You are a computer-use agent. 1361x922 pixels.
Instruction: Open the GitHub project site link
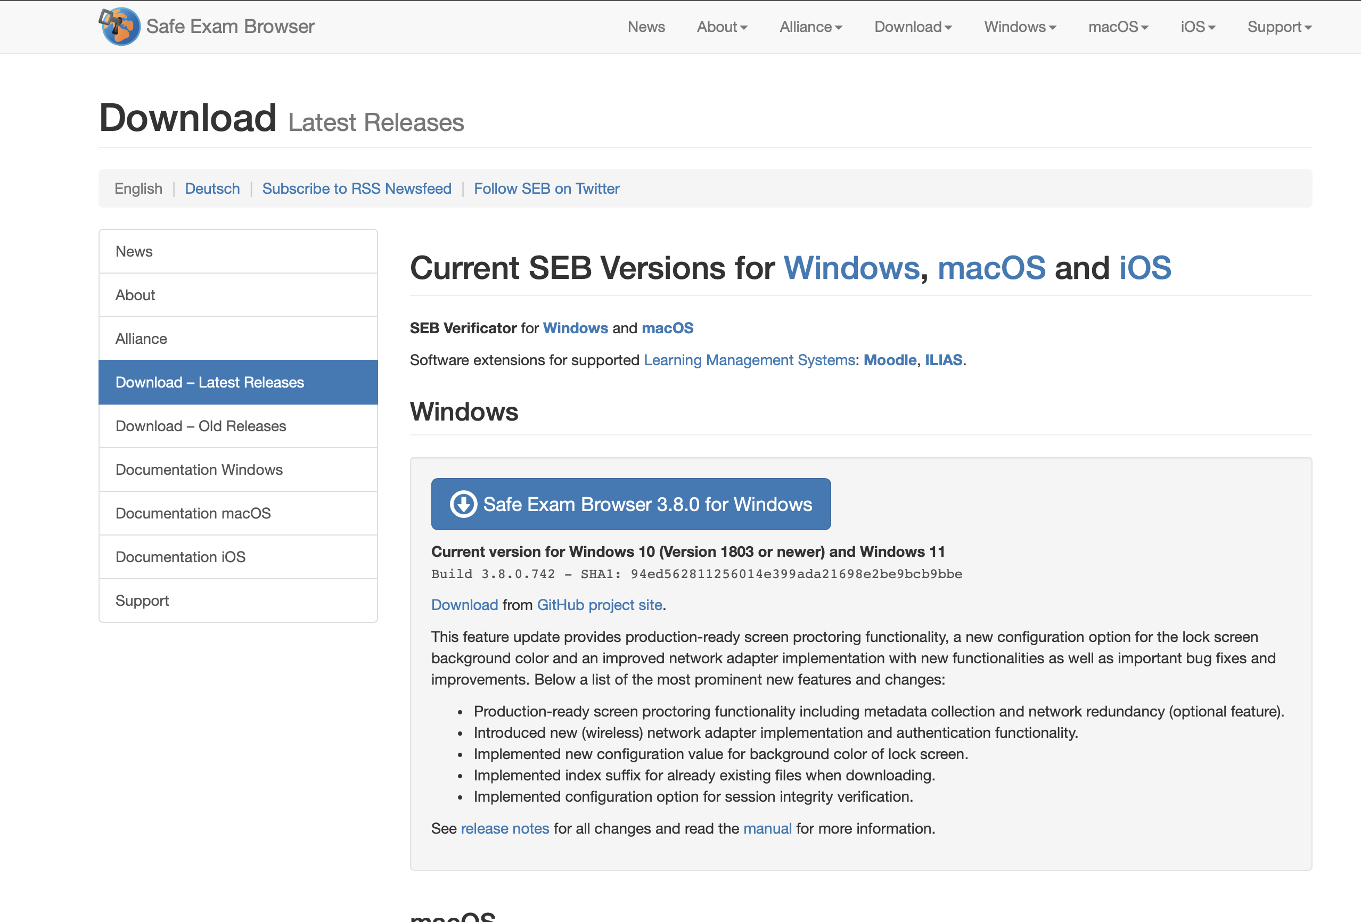599,605
